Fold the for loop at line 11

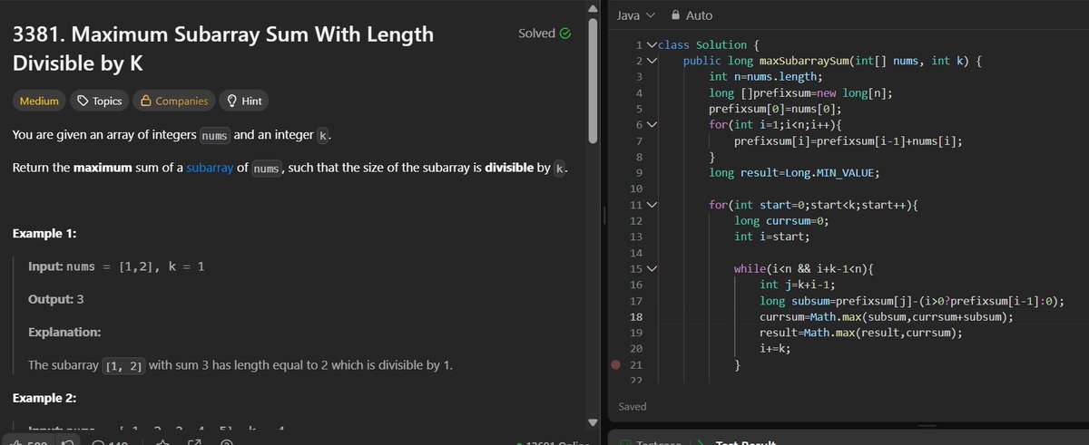(x=650, y=205)
